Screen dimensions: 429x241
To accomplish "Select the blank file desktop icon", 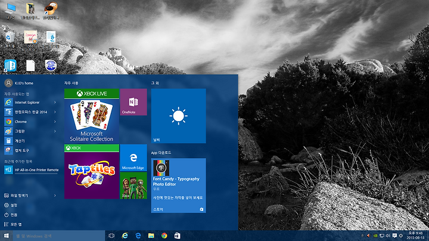I will [30, 66].
